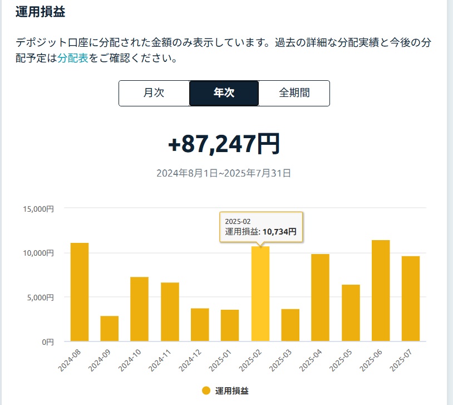Switch to the 全期間 tab

coord(294,93)
